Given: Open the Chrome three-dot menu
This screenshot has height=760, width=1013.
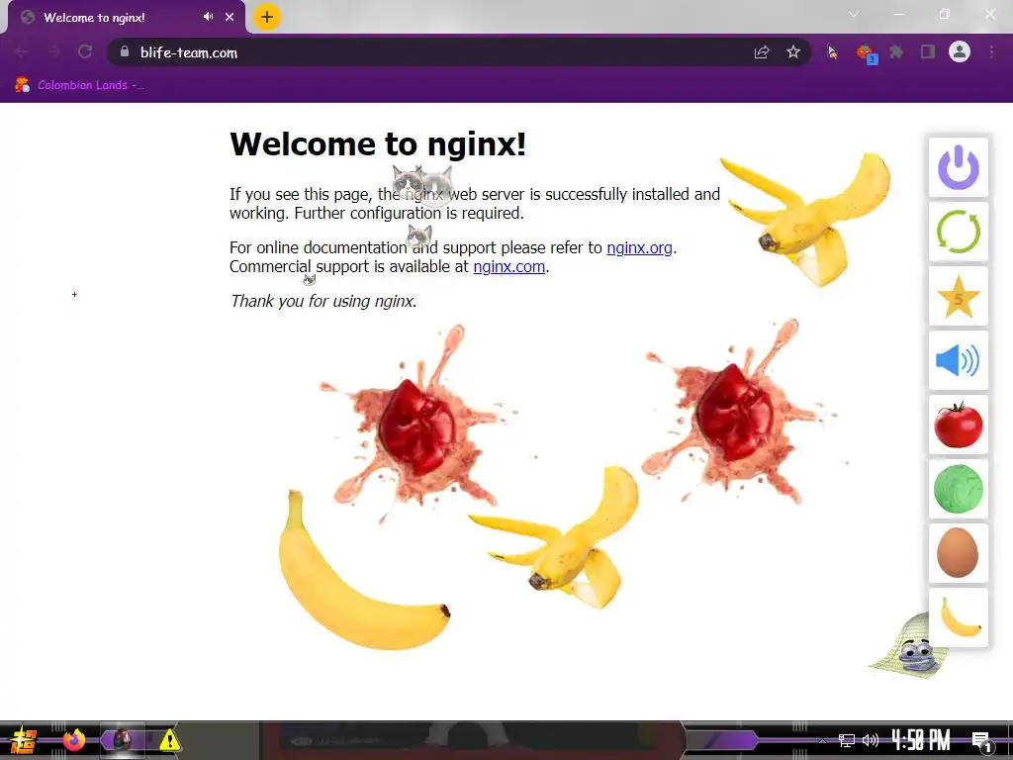Looking at the screenshot, I should pos(991,51).
